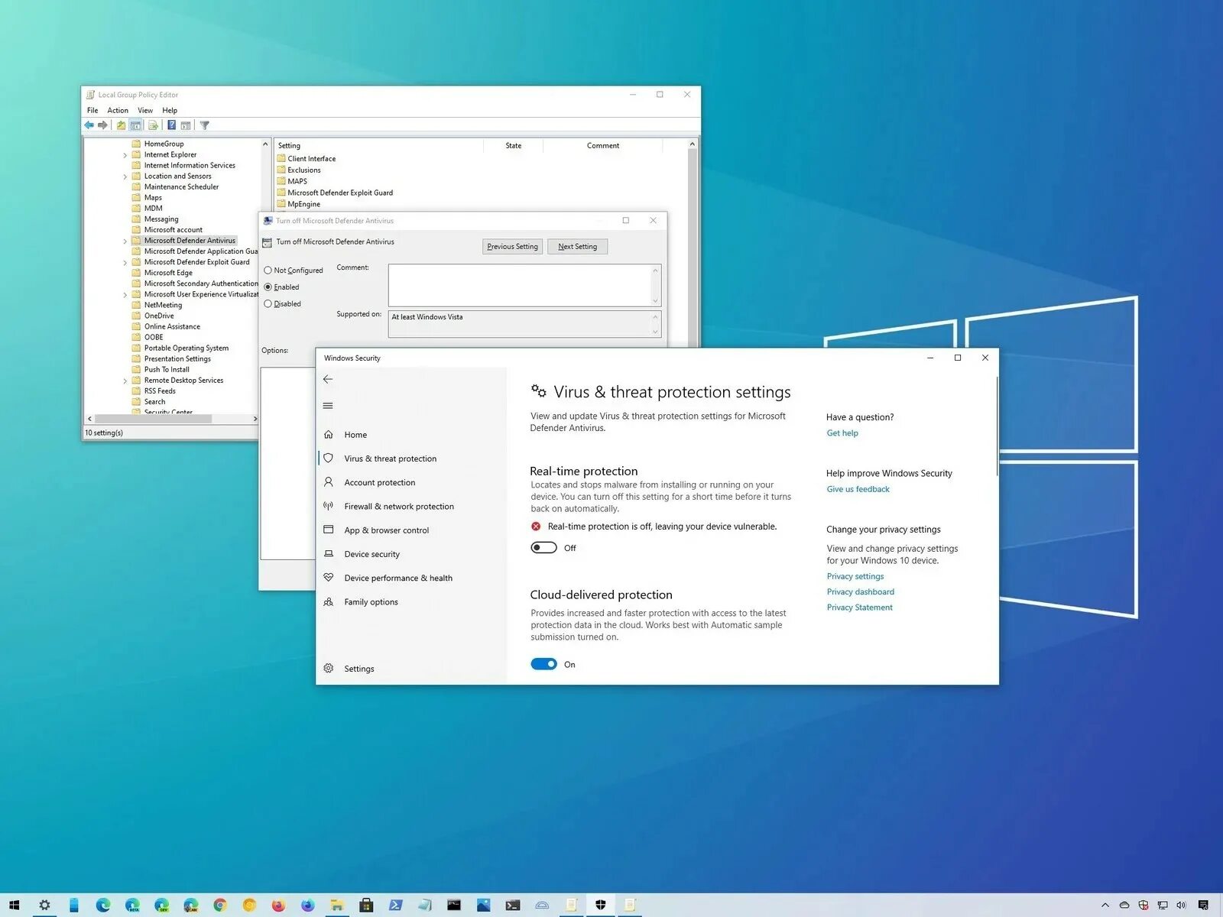Screen dimensions: 1223x917
Task: Open the Exclusions folder in settings list
Action: (304, 170)
